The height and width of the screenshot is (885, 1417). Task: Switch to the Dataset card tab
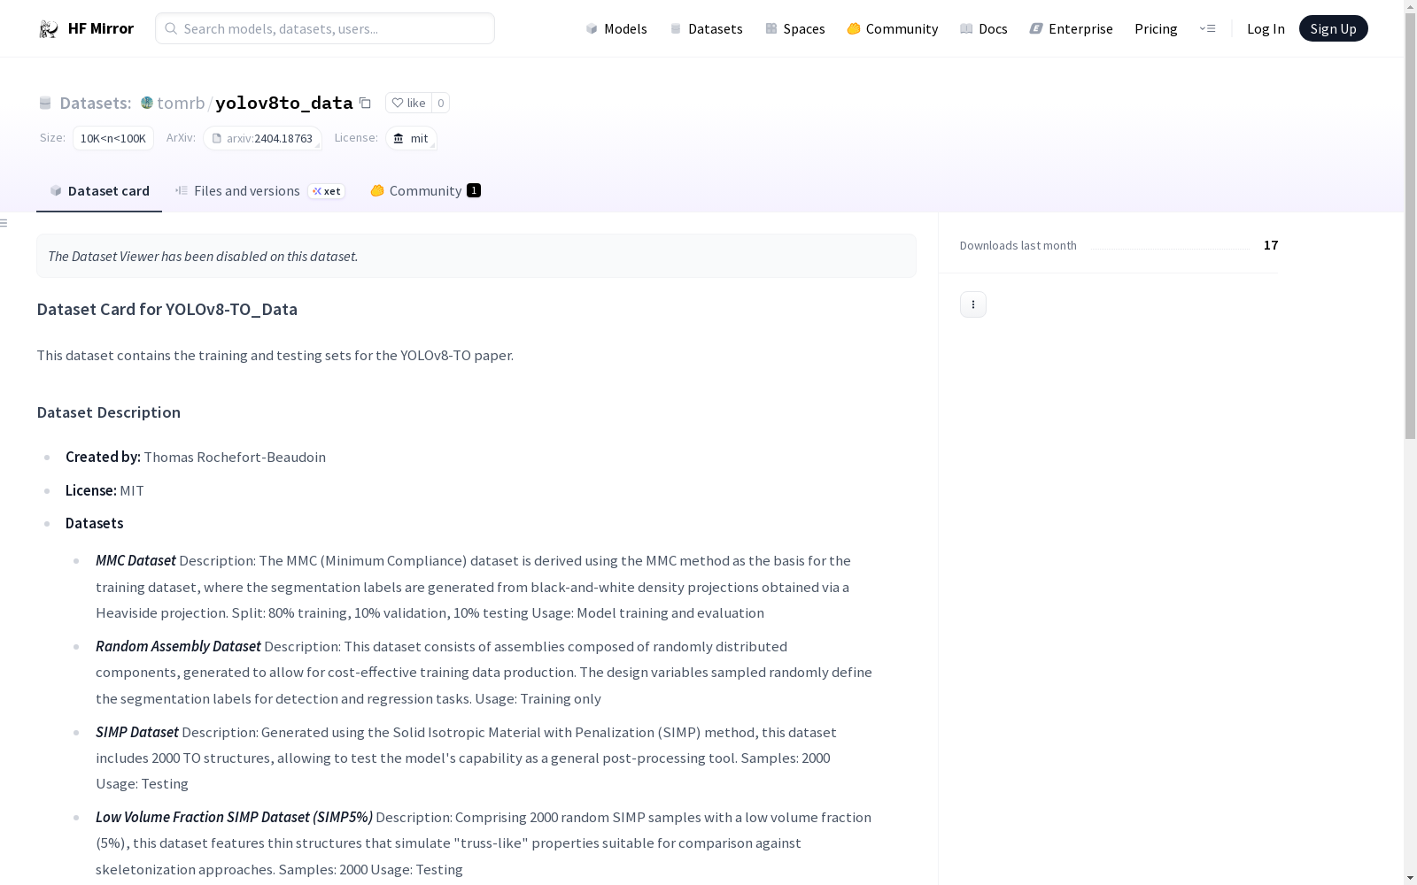(99, 191)
